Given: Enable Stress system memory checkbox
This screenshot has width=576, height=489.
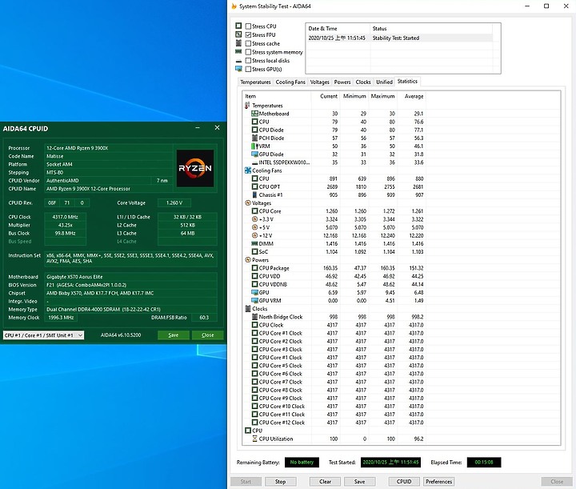Looking at the screenshot, I should tap(248, 52).
